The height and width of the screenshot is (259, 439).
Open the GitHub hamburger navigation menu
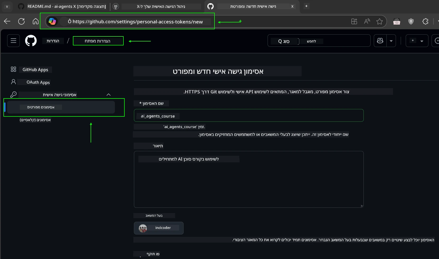13,41
